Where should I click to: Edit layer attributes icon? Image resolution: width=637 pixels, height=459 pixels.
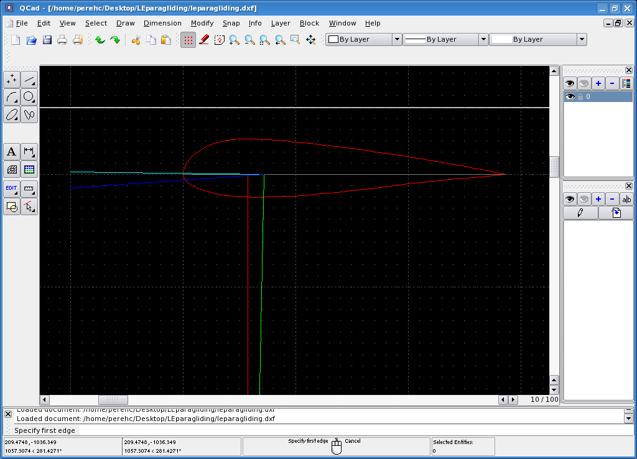point(626,84)
